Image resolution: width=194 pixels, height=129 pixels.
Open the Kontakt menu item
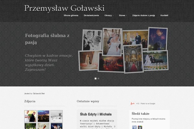coord(164,15)
